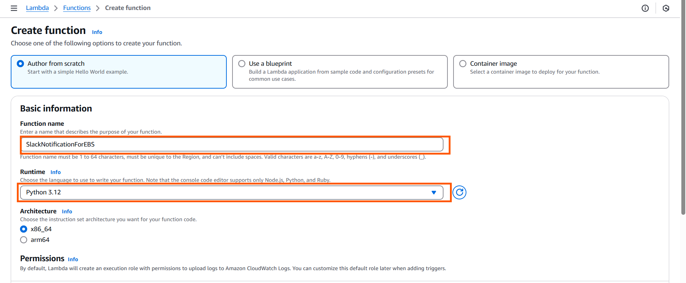Open Info link beside Create function heading
The image size is (686, 283).
97,32
